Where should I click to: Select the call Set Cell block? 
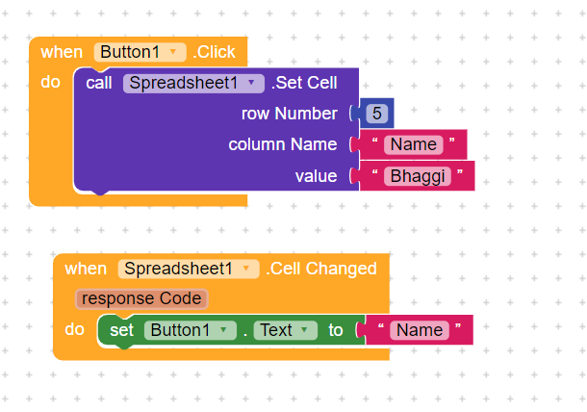coord(98,84)
